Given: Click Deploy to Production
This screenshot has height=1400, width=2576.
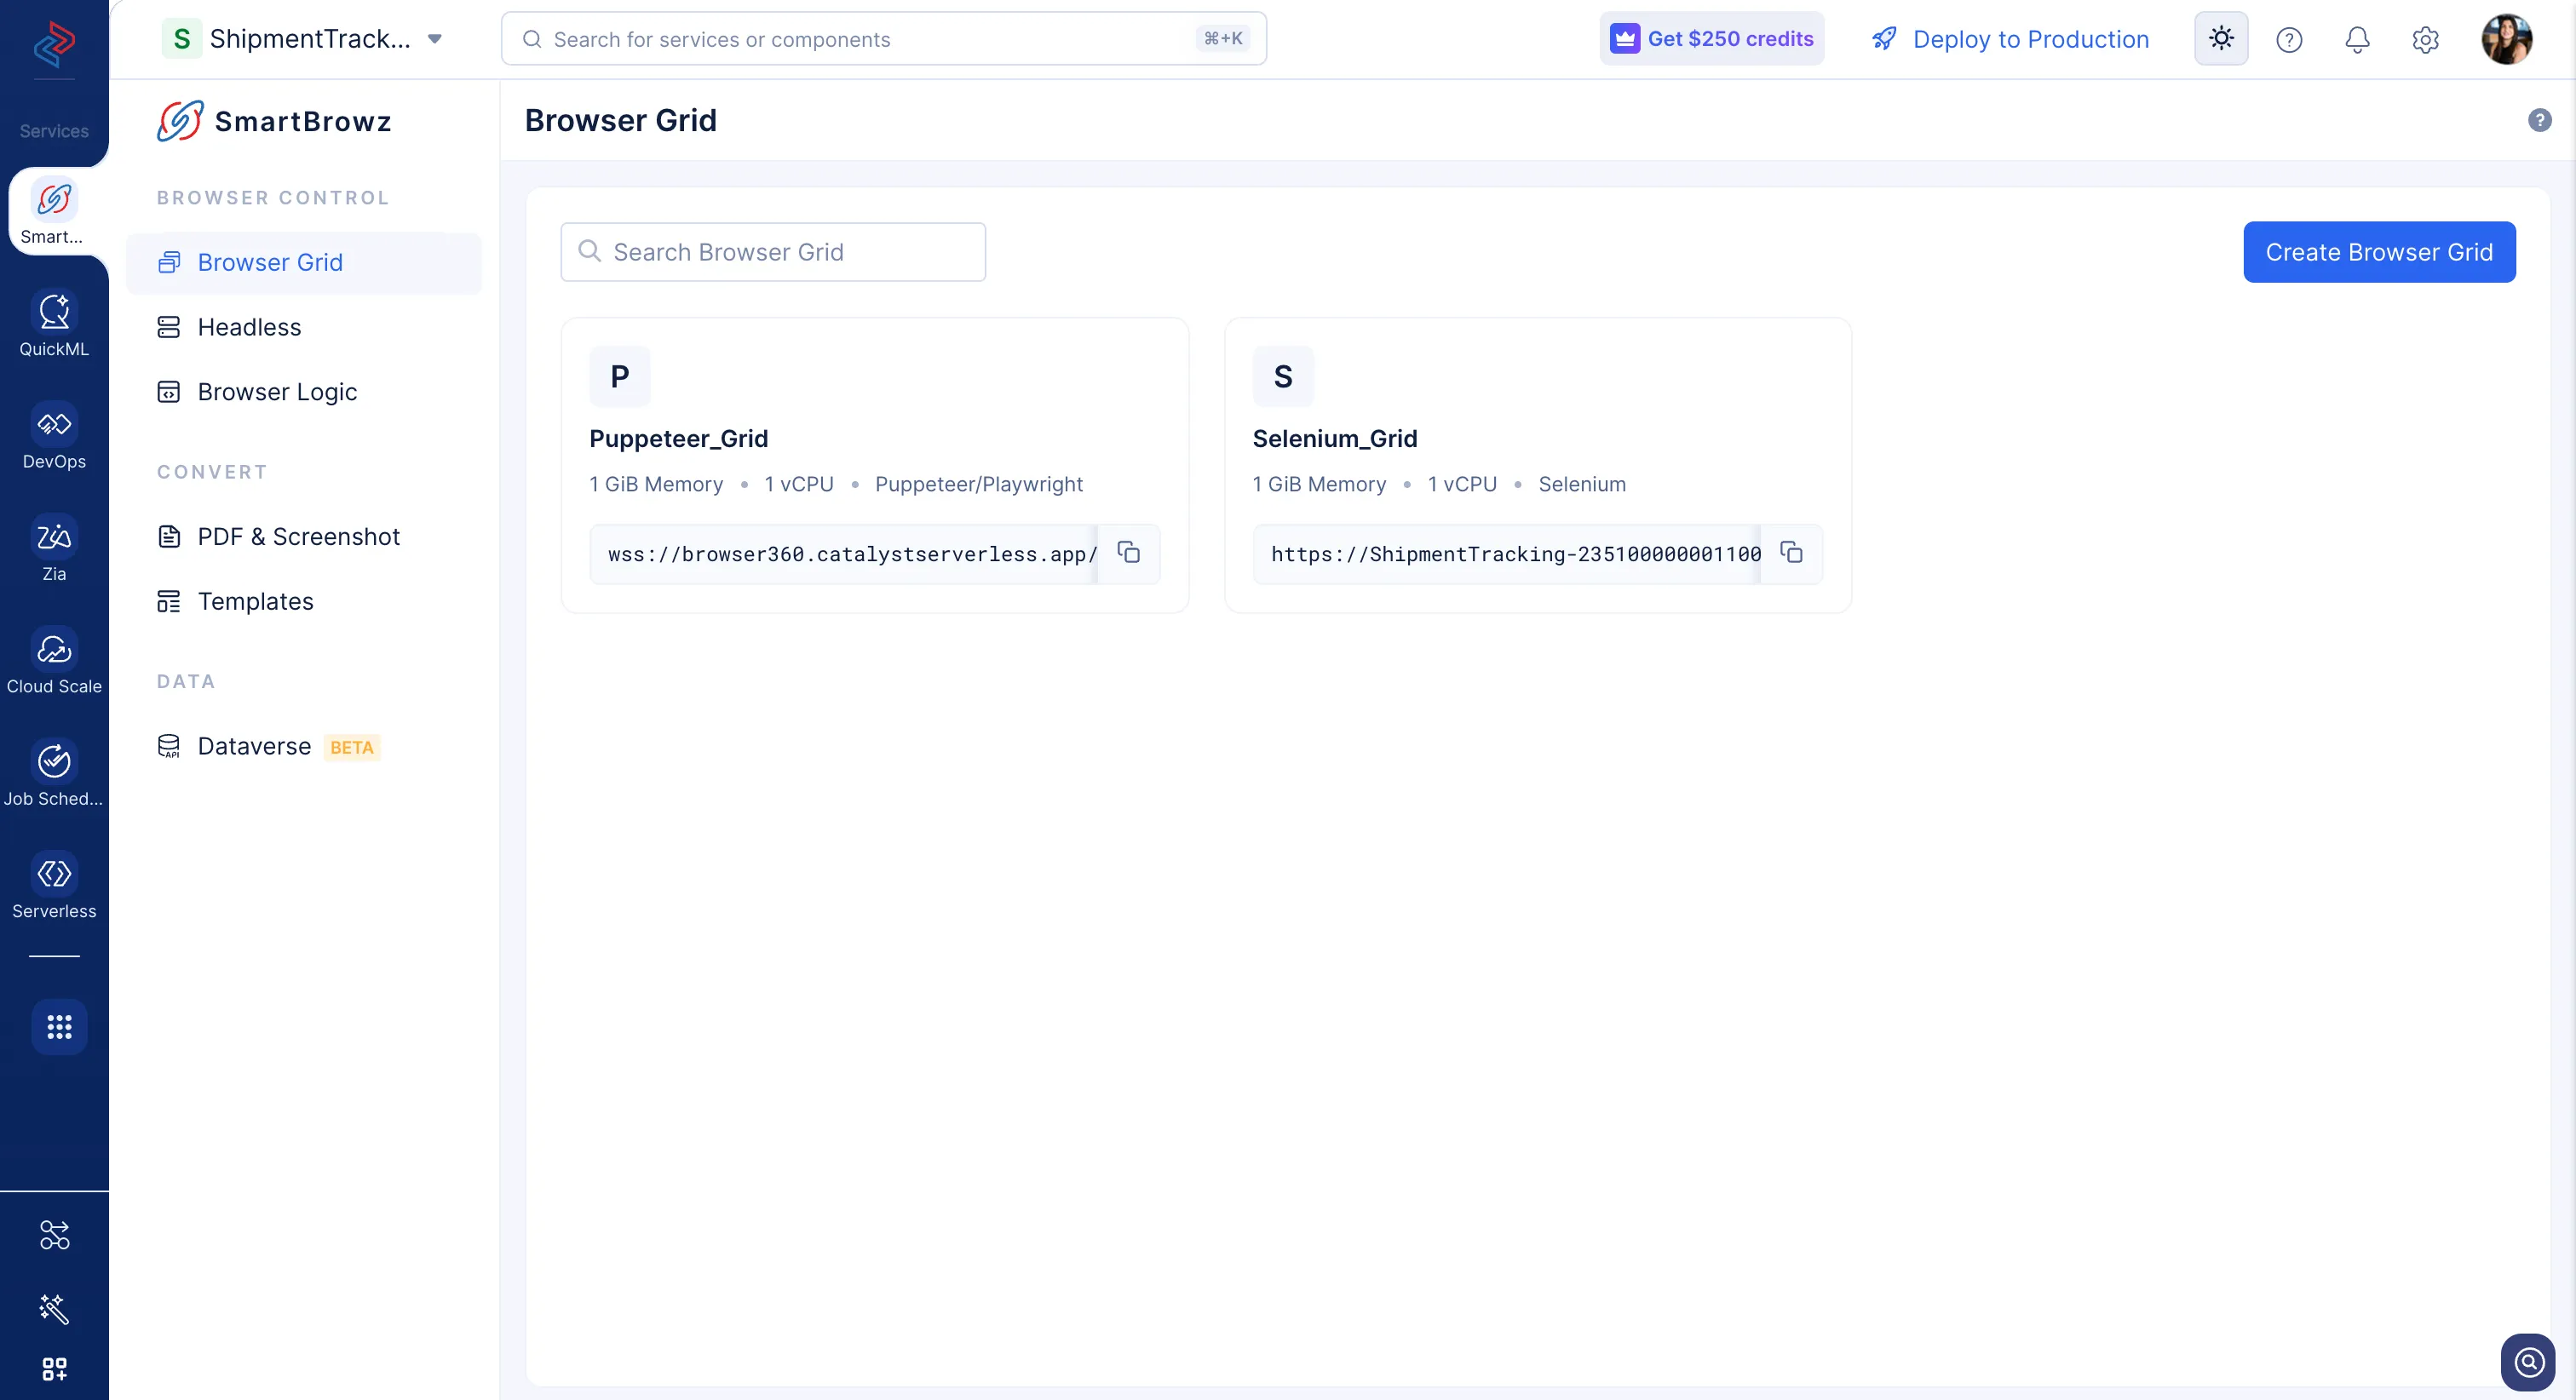Looking at the screenshot, I should click(x=2030, y=39).
